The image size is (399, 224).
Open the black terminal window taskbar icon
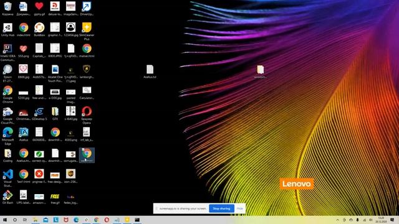coord(137,220)
